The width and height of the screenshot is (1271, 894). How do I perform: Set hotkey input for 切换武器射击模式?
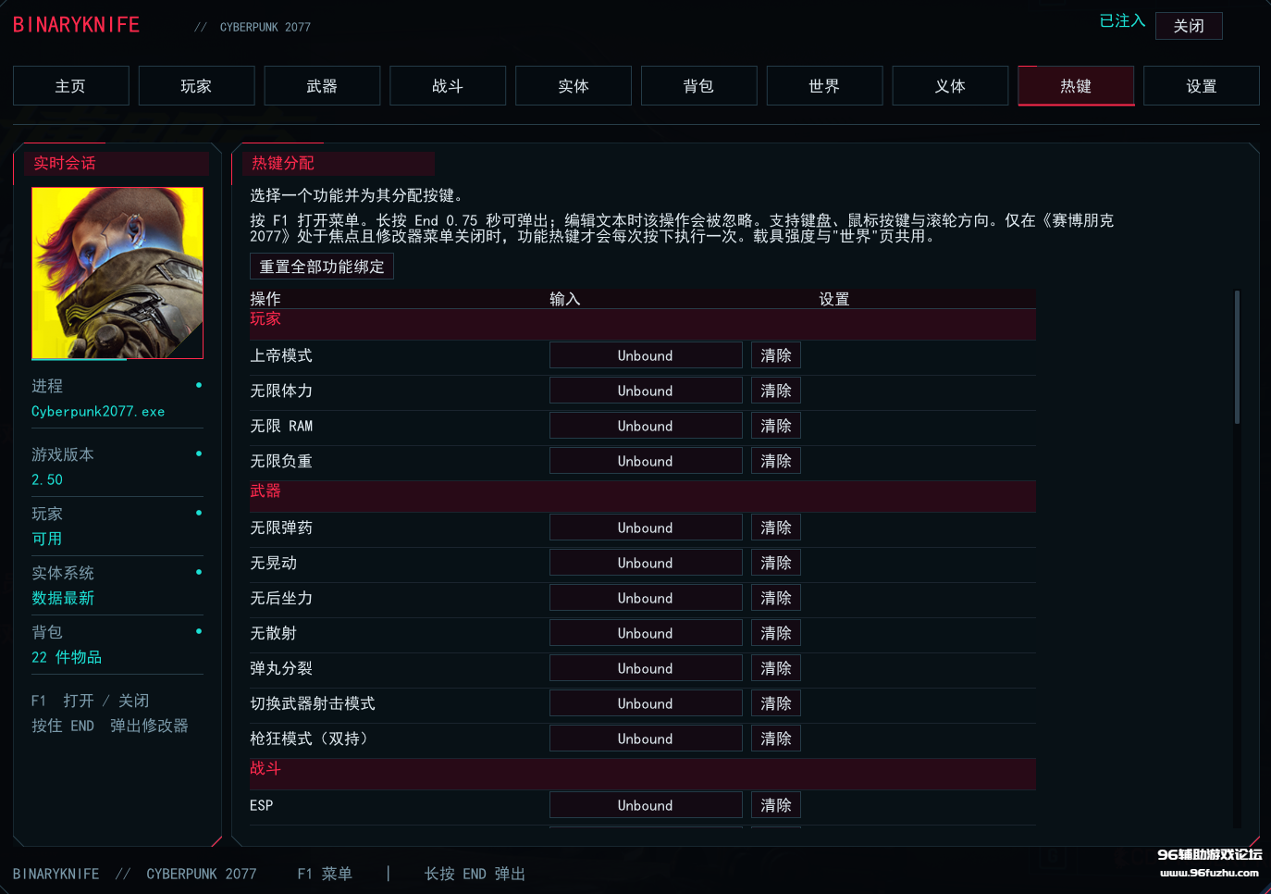coord(646,703)
